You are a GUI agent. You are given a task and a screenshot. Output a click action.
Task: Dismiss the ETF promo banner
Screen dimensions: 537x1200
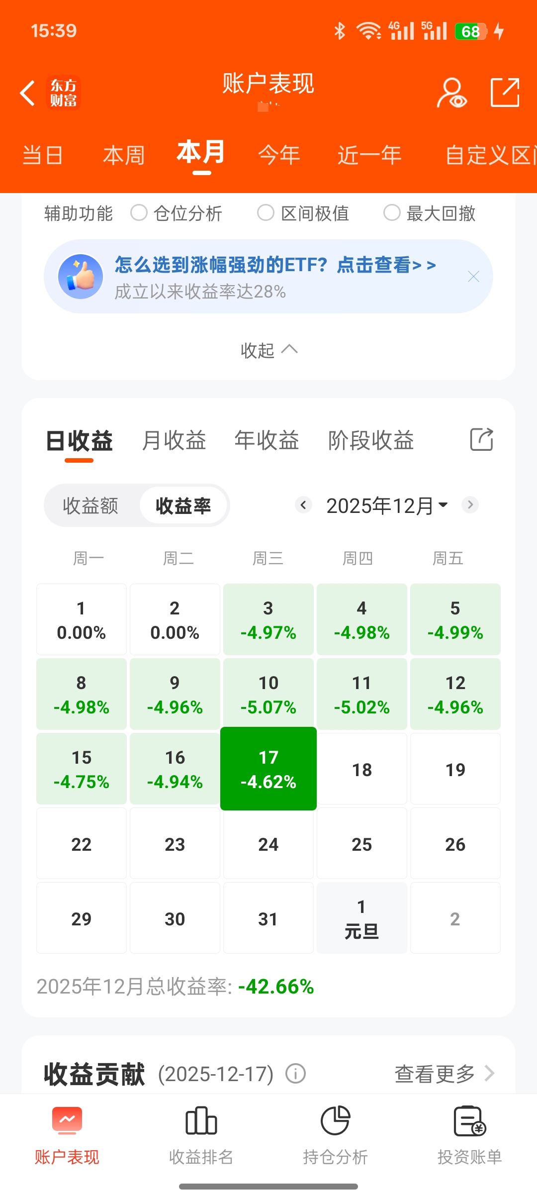(473, 277)
